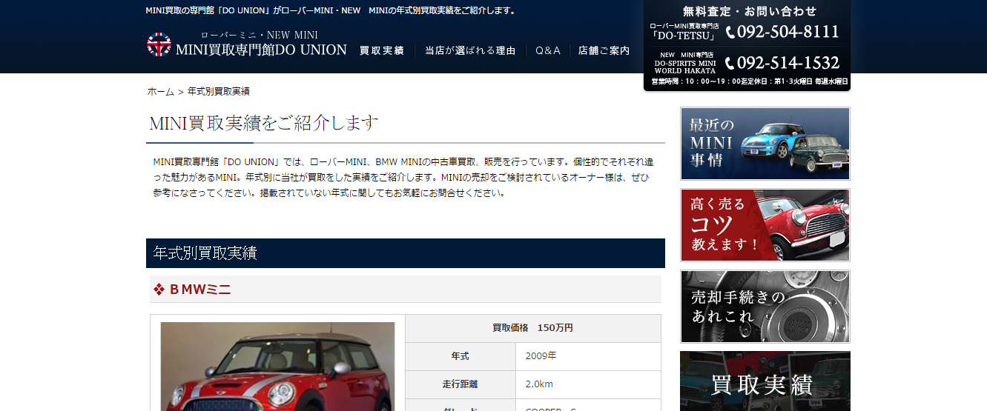This screenshot has width=987, height=411.
Task: Click the 買取価格 150万円 table header
Action: coord(533,328)
